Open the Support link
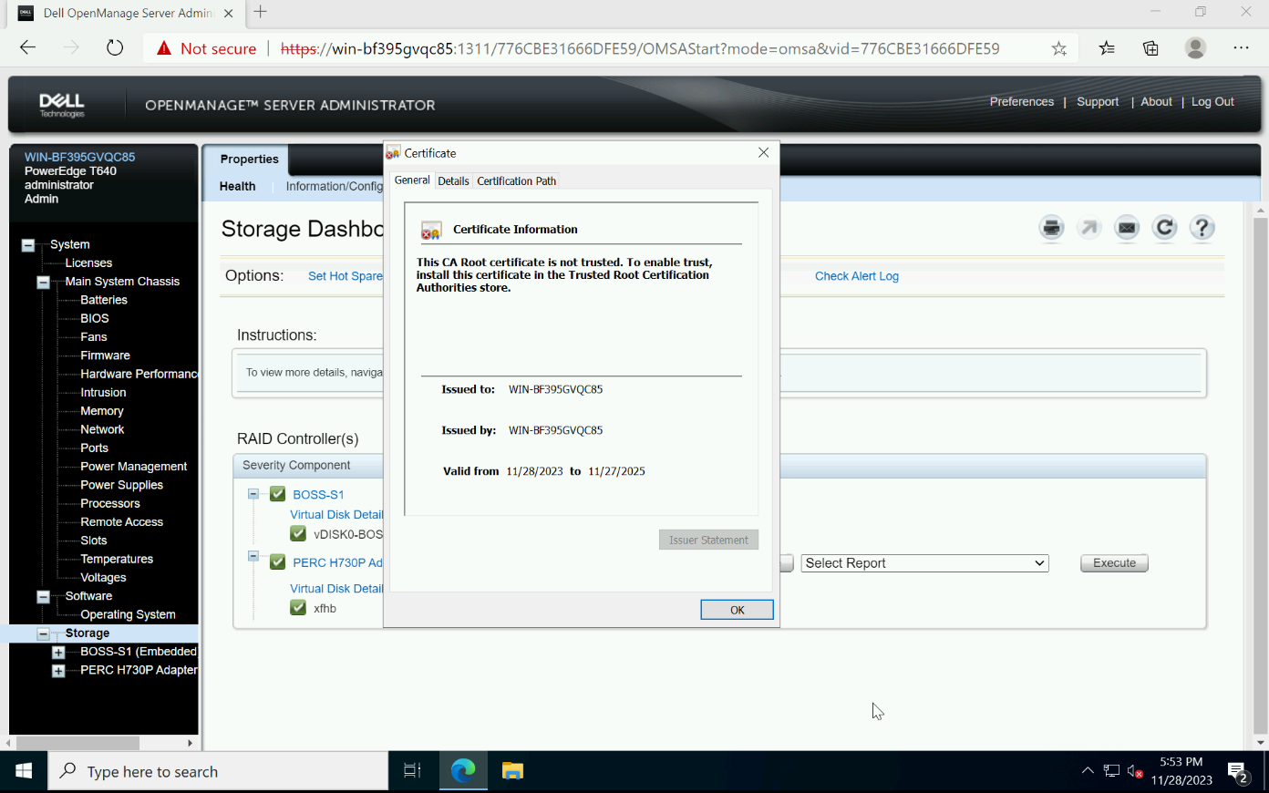 (1098, 102)
